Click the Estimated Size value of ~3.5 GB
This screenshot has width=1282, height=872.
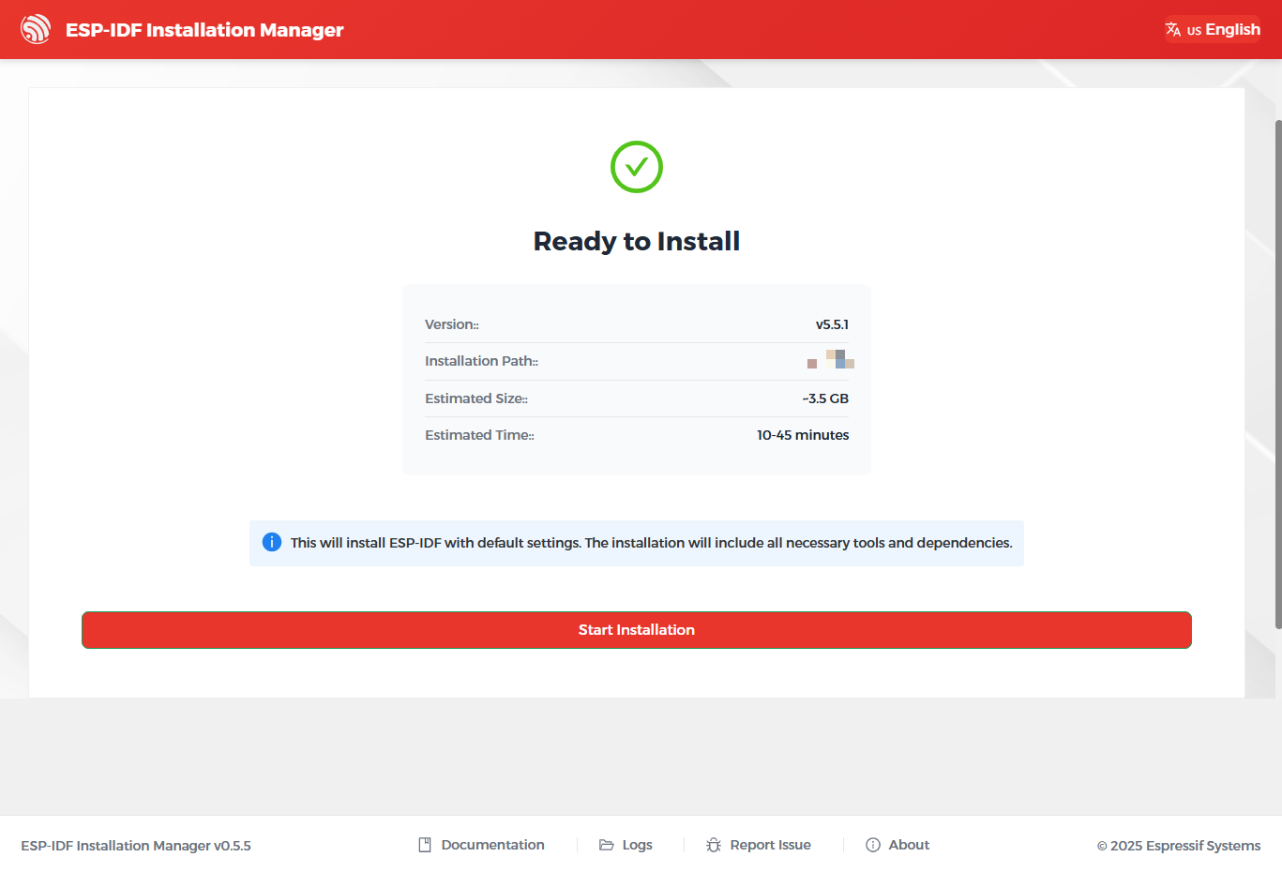click(824, 398)
